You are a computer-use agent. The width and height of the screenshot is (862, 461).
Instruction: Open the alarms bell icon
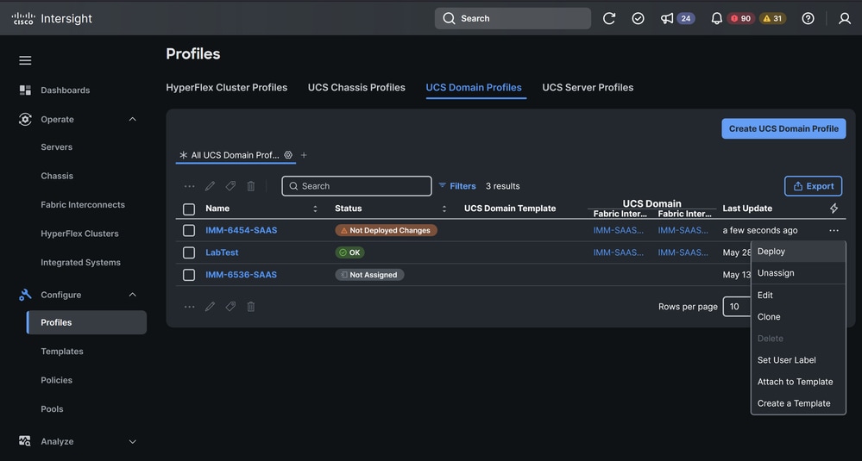tap(716, 18)
